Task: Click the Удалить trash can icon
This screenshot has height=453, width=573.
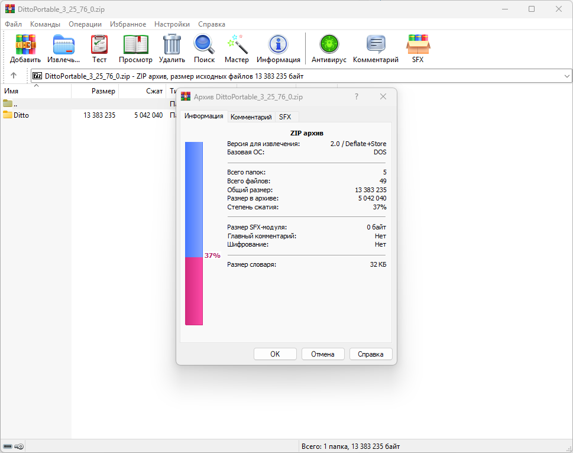Action: click(171, 44)
